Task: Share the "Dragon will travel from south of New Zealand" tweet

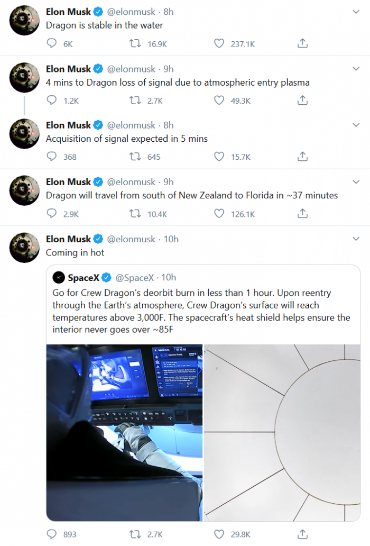Action: tap(302, 214)
